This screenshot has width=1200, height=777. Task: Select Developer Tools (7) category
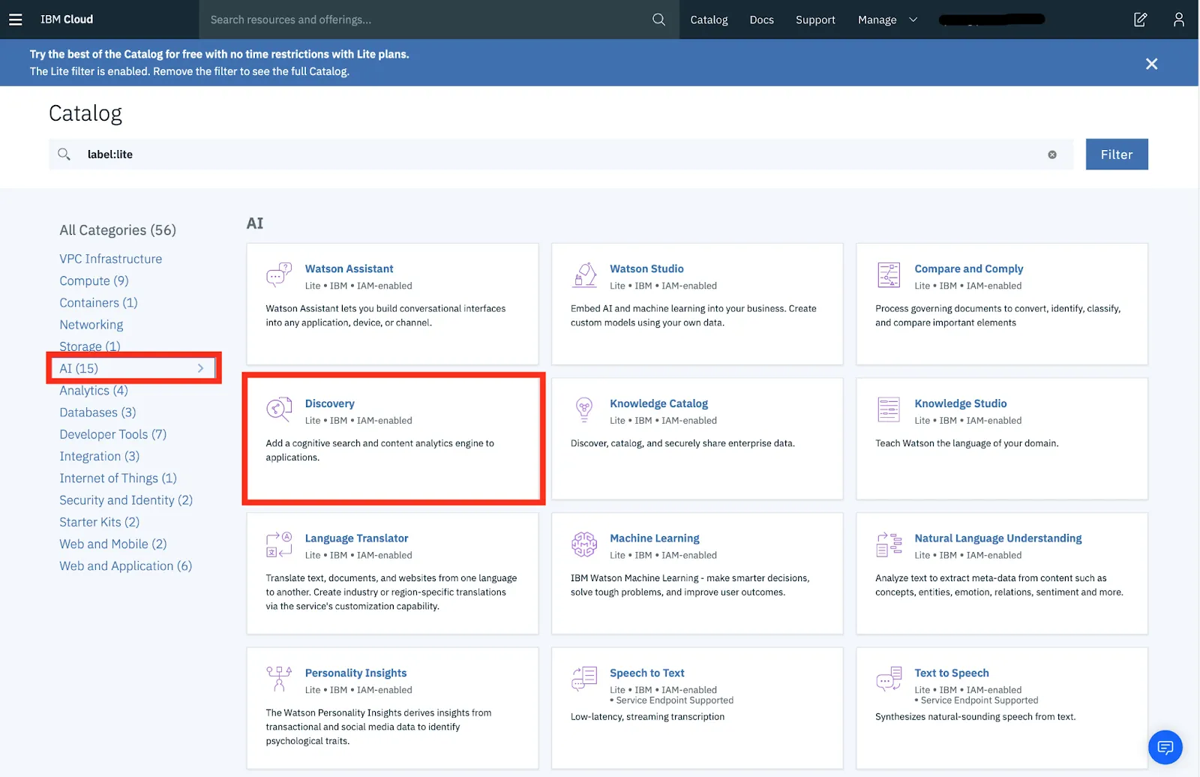(112, 434)
